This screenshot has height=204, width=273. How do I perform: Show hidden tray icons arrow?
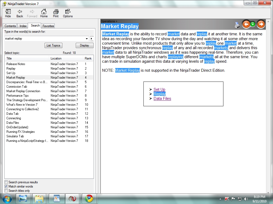(x=220, y=199)
